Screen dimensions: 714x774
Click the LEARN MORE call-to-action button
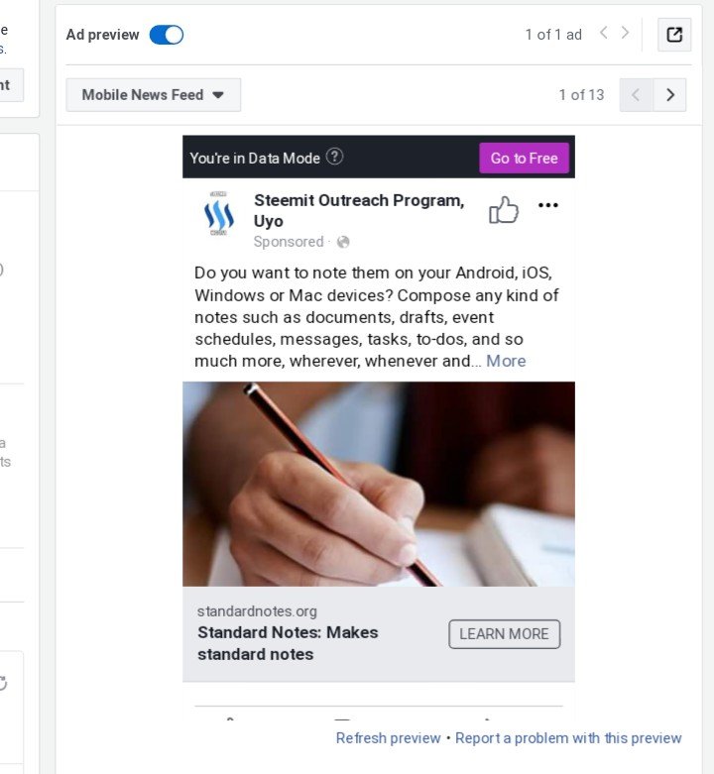click(x=504, y=634)
